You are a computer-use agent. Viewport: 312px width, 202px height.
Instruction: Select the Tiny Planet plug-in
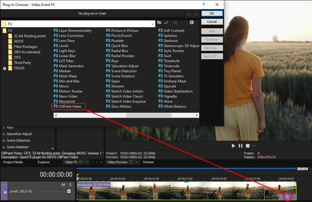tap(170, 71)
